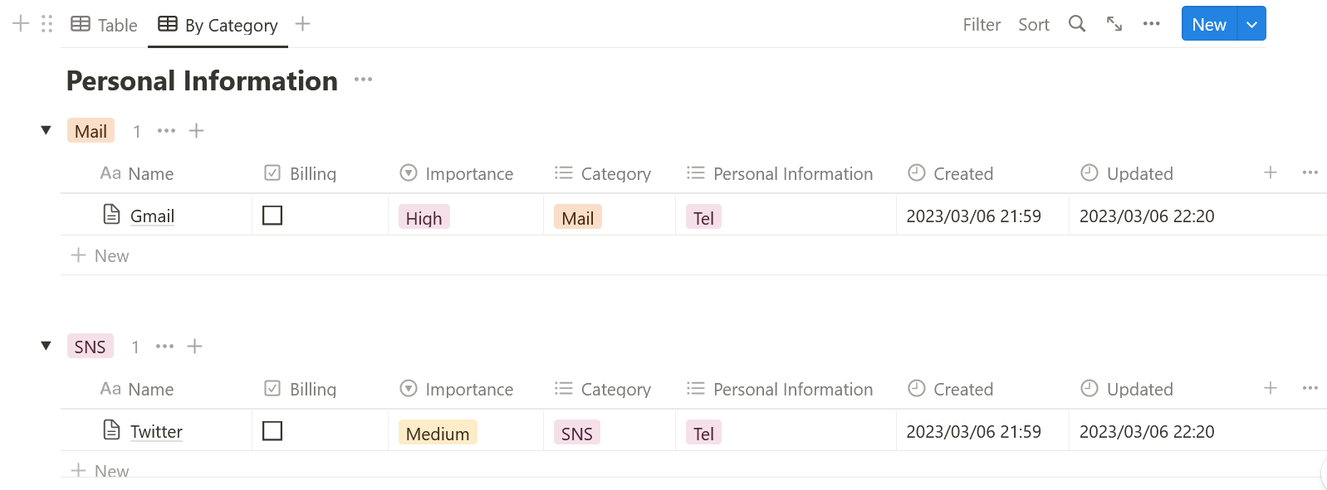
Task: Add a property in Mail table header
Action: tap(1270, 172)
